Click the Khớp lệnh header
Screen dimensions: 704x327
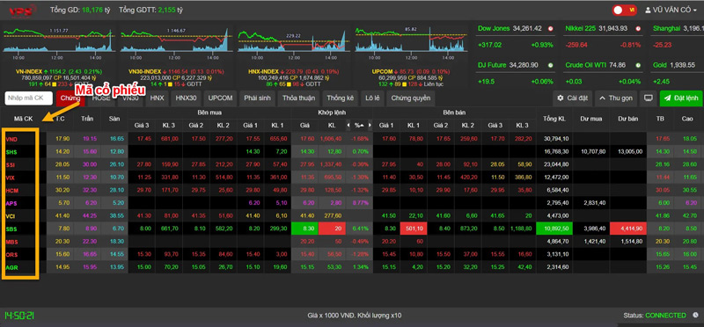click(332, 112)
